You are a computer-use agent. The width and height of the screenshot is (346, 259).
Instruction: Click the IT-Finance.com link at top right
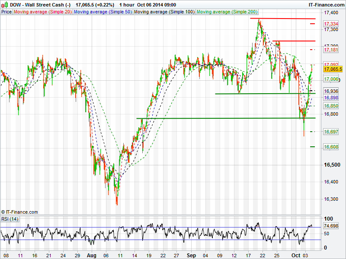327,5
